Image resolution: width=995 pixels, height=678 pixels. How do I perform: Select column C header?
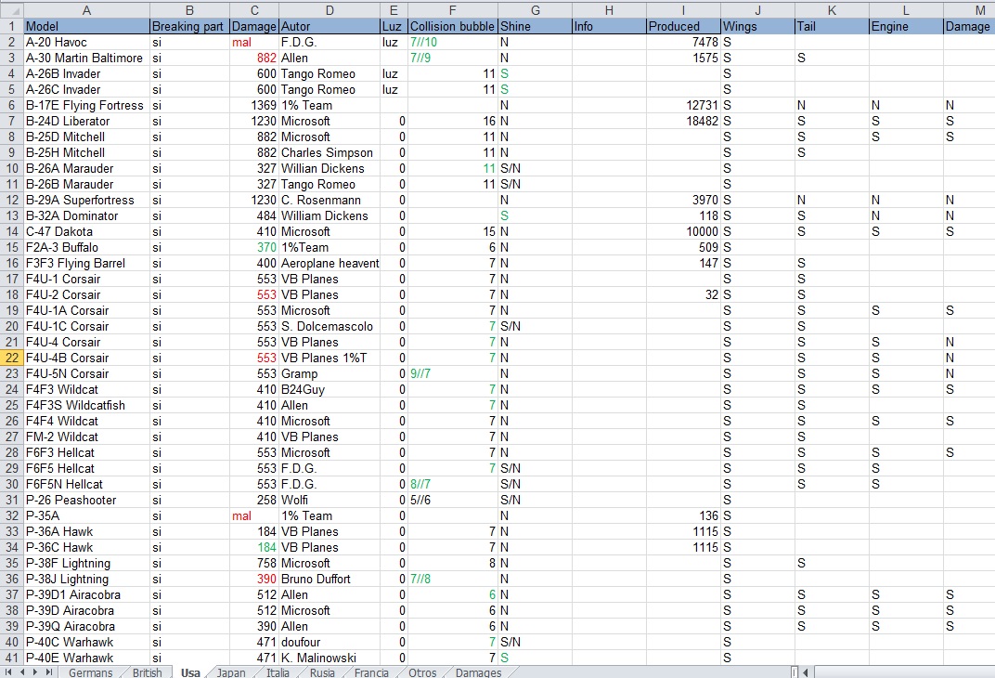[254, 10]
